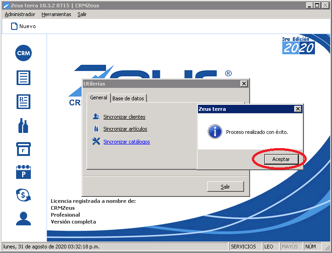Viewport: 332px width, 253px height.
Task: Click the 'Profesional' license text
Action: (65, 215)
